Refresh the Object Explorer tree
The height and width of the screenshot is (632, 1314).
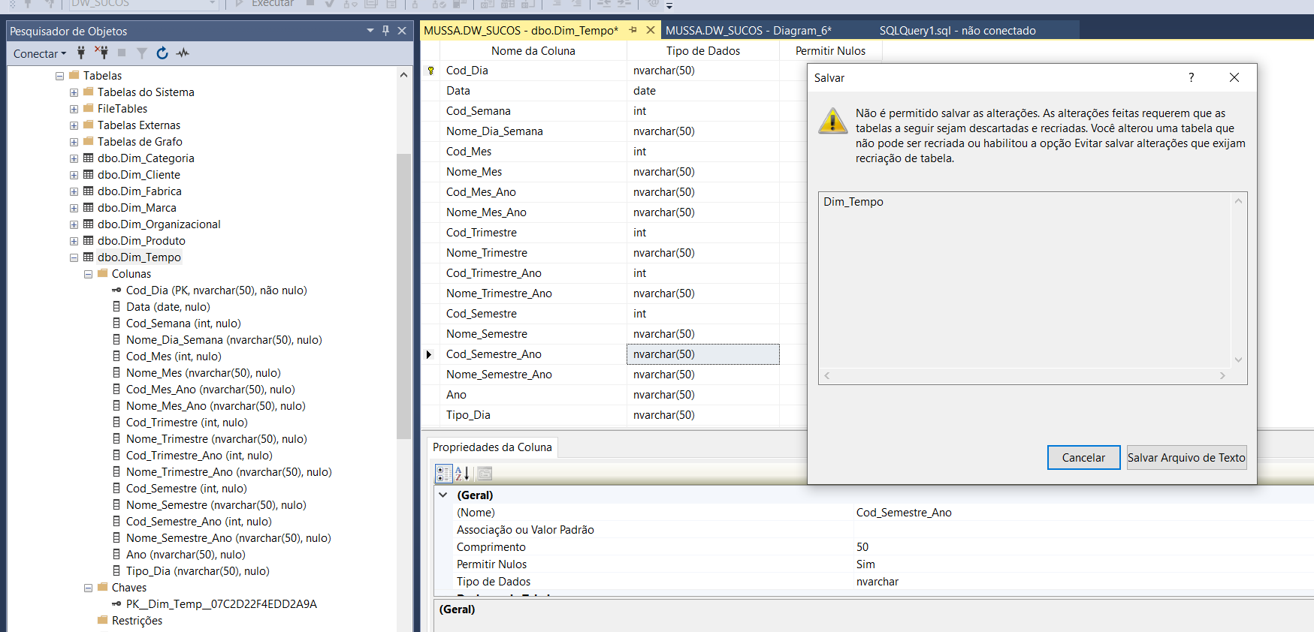pos(162,53)
